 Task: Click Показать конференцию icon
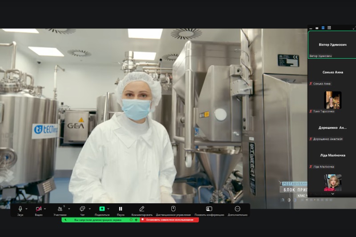(209, 209)
